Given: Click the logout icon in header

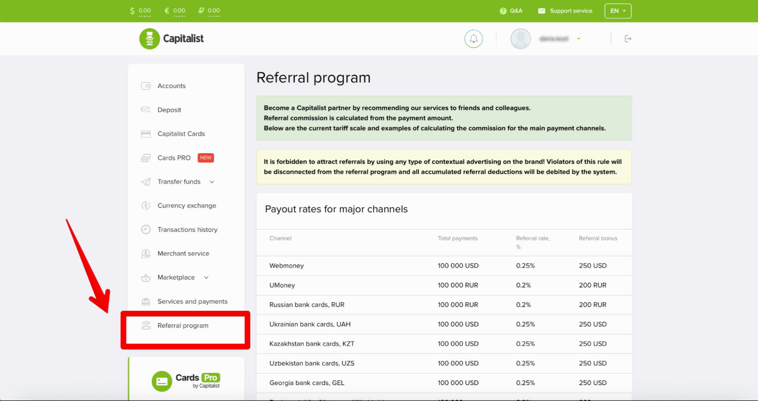Looking at the screenshot, I should [x=628, y=39].
